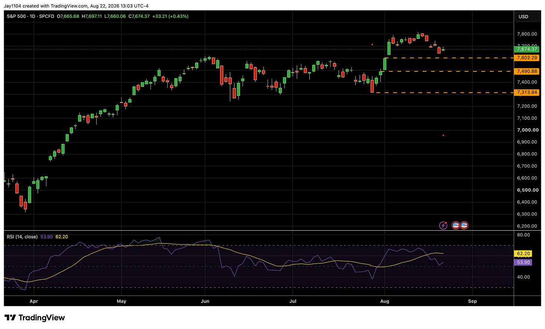This screenshot has width=545, height=329.
Task: Click the low value L7,660.06
Action: (115, 16)
